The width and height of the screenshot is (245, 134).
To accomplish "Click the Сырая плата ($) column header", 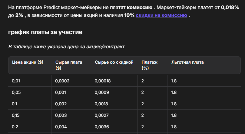I will [x=69, y=65].
